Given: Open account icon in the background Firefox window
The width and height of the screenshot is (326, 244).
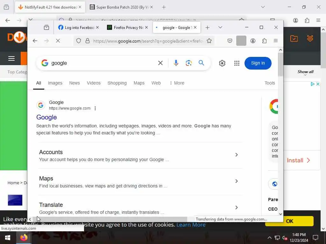Looking at the screenshot, I should click(295, 20).
